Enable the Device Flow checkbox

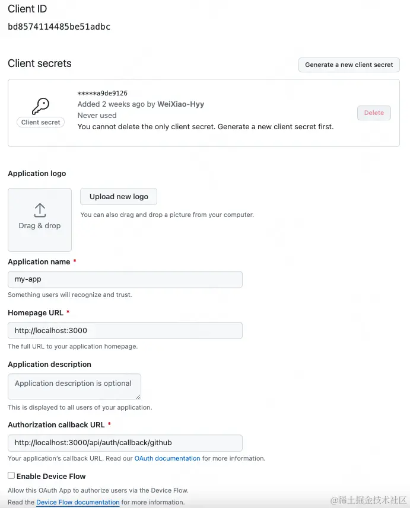coord(11,475)
